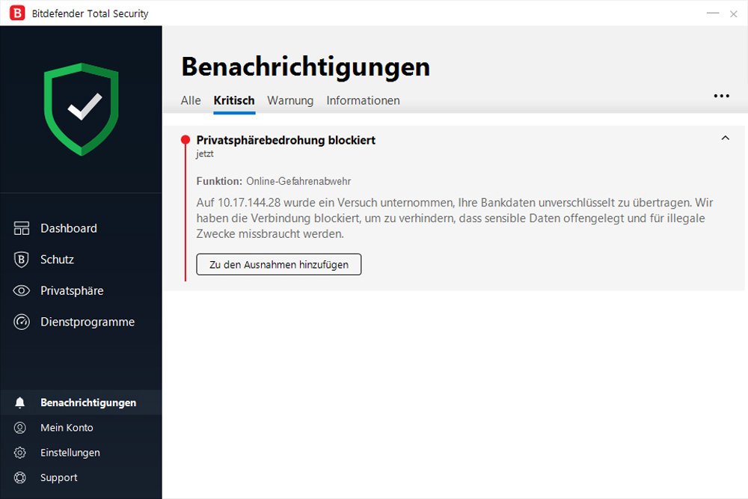Click the 'jetzt' timestamp
This screenshot has height=499, width=748.
205,154
